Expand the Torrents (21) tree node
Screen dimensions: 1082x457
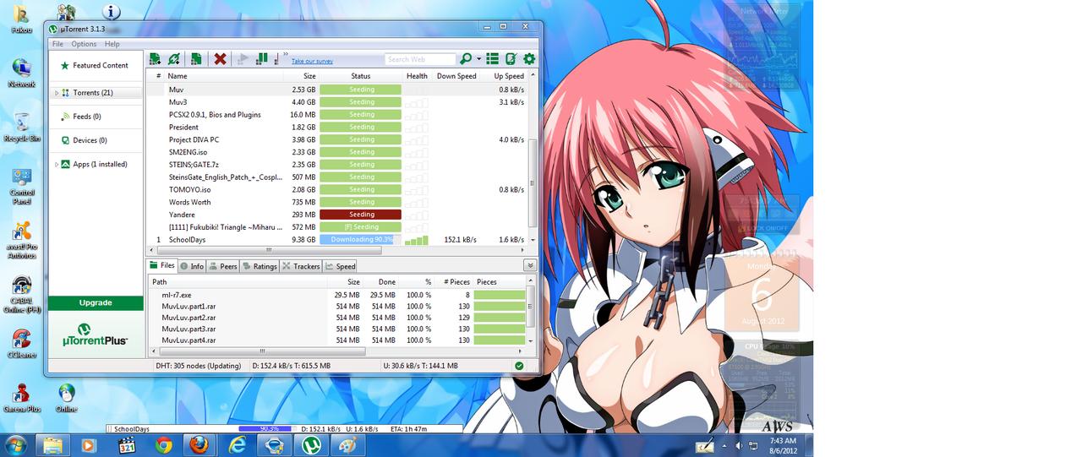coord(57,93)
